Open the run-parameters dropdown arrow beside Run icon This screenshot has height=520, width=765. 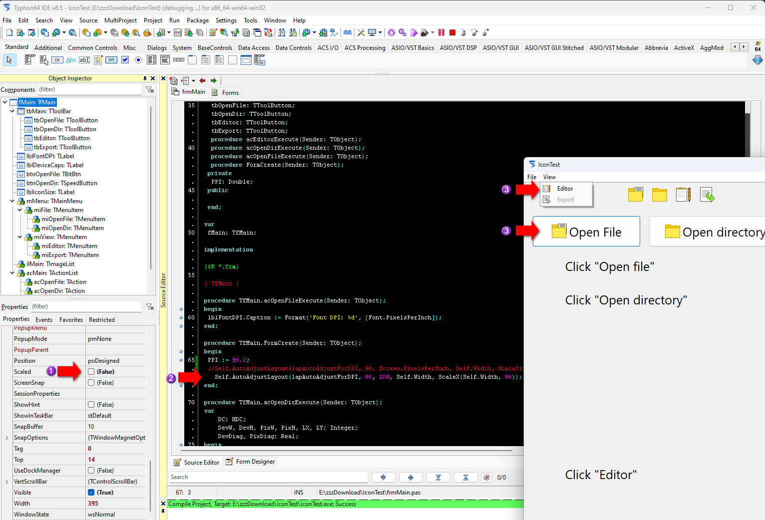click(x=432, y=32)
